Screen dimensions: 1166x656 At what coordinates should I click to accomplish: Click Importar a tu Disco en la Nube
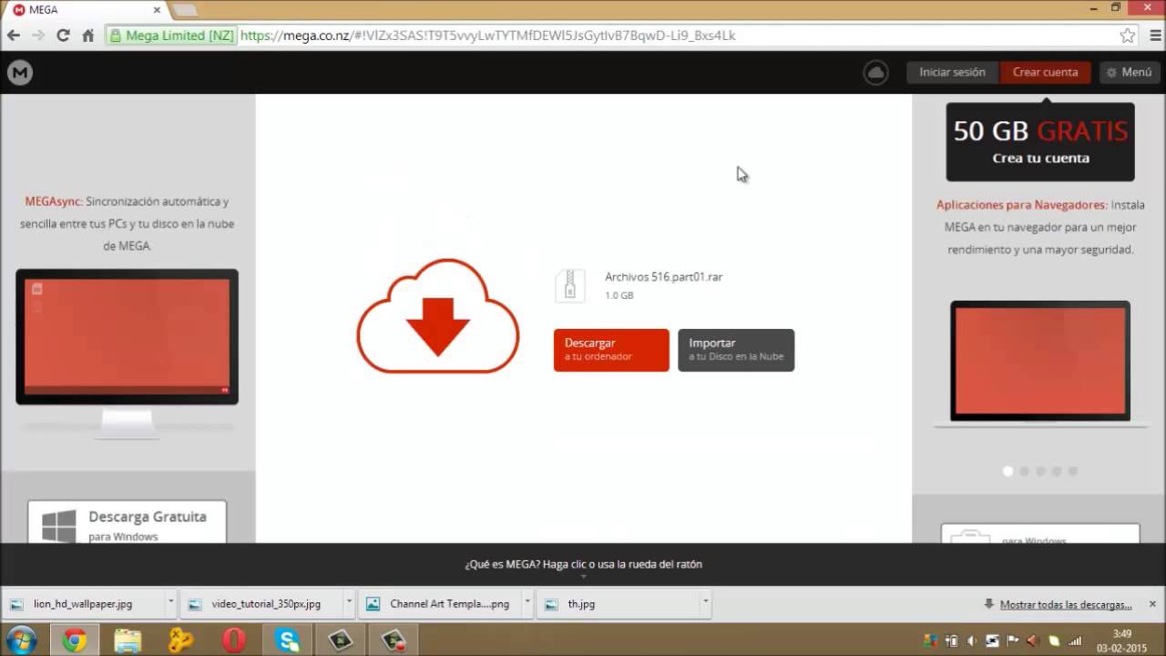point(736,350)
